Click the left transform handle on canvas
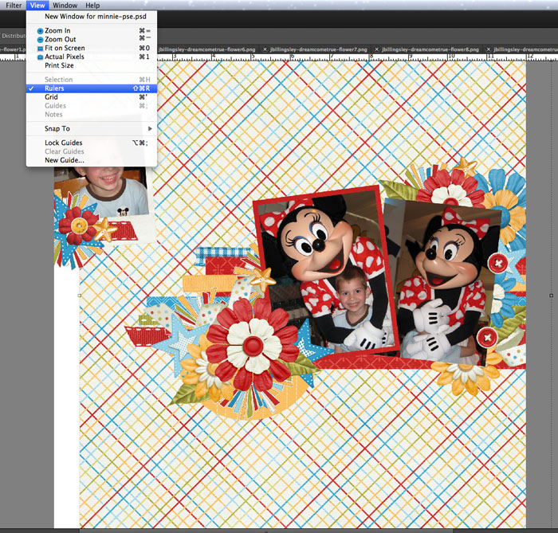The width and height of the screenshot is (558, 533). coord(80,296)
